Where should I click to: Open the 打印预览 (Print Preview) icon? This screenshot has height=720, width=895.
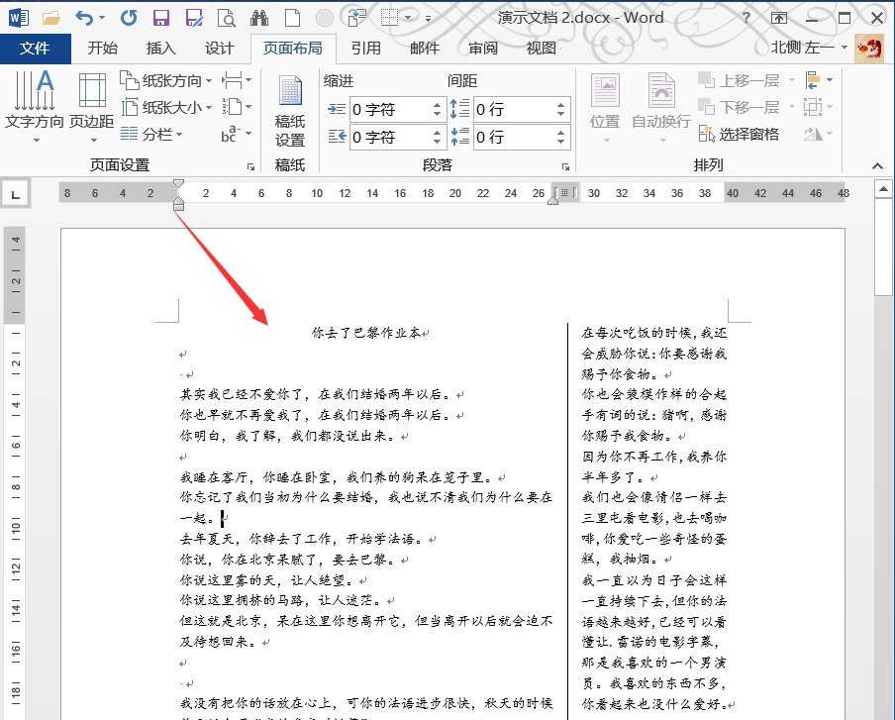pyautogui.click(x=227, y=17)
